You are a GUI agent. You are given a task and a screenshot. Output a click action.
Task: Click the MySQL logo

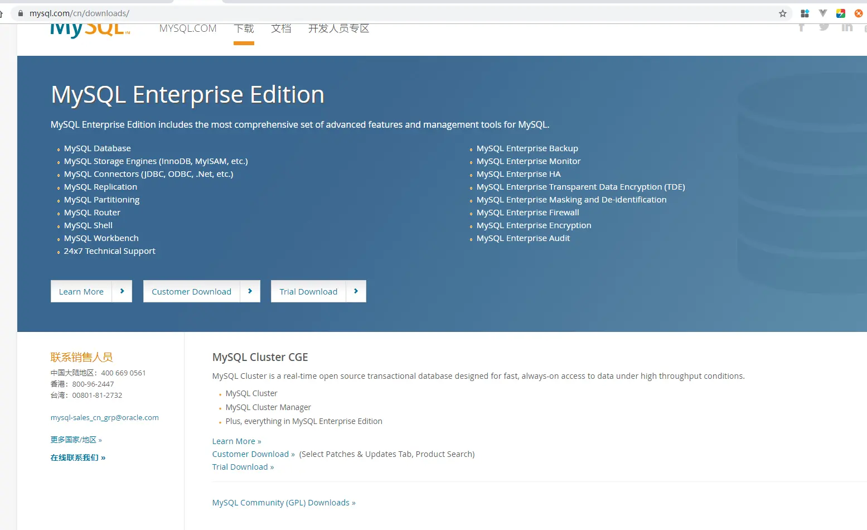pyautogui.click(x=90, y=30)
